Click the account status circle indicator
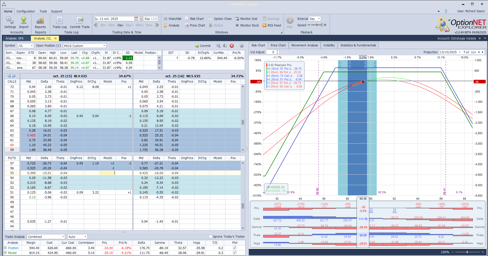 tap(480, 39)
